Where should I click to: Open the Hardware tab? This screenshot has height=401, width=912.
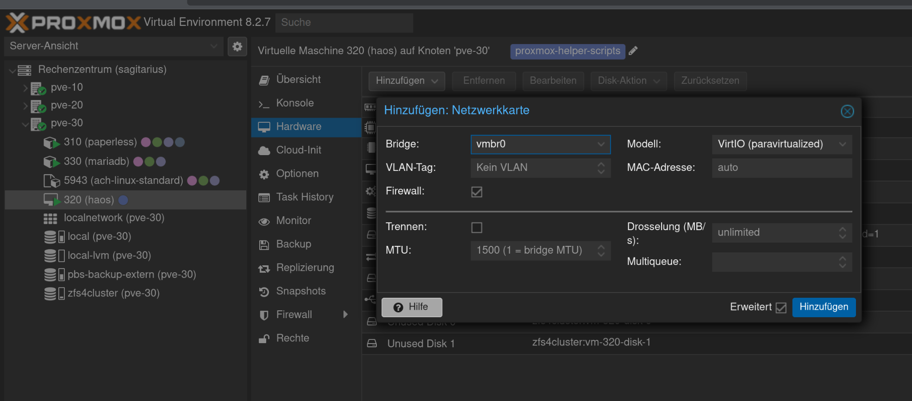(x=306, y=127)
